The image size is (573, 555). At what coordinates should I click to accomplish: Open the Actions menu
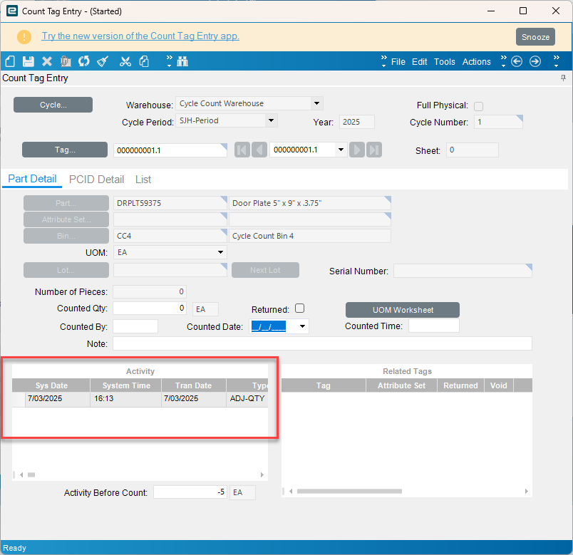pyautogui.click(x=477, y=62)
